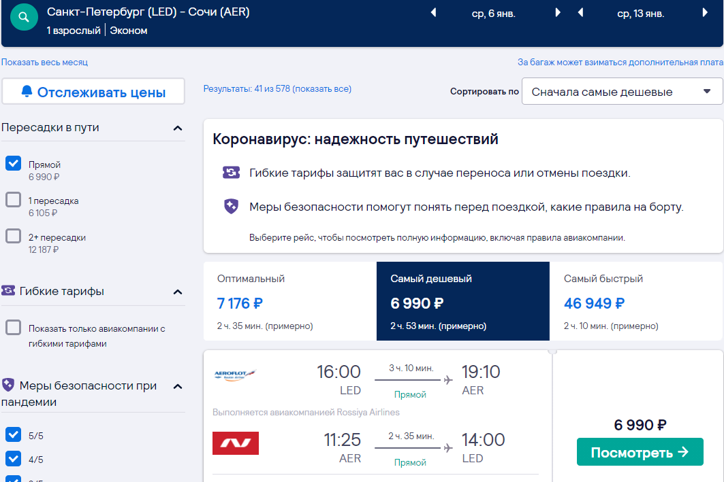
Task: Click the Санкт-Петербург (LED) - Сочи (AER) route title
Action: (x=148, y=12)
